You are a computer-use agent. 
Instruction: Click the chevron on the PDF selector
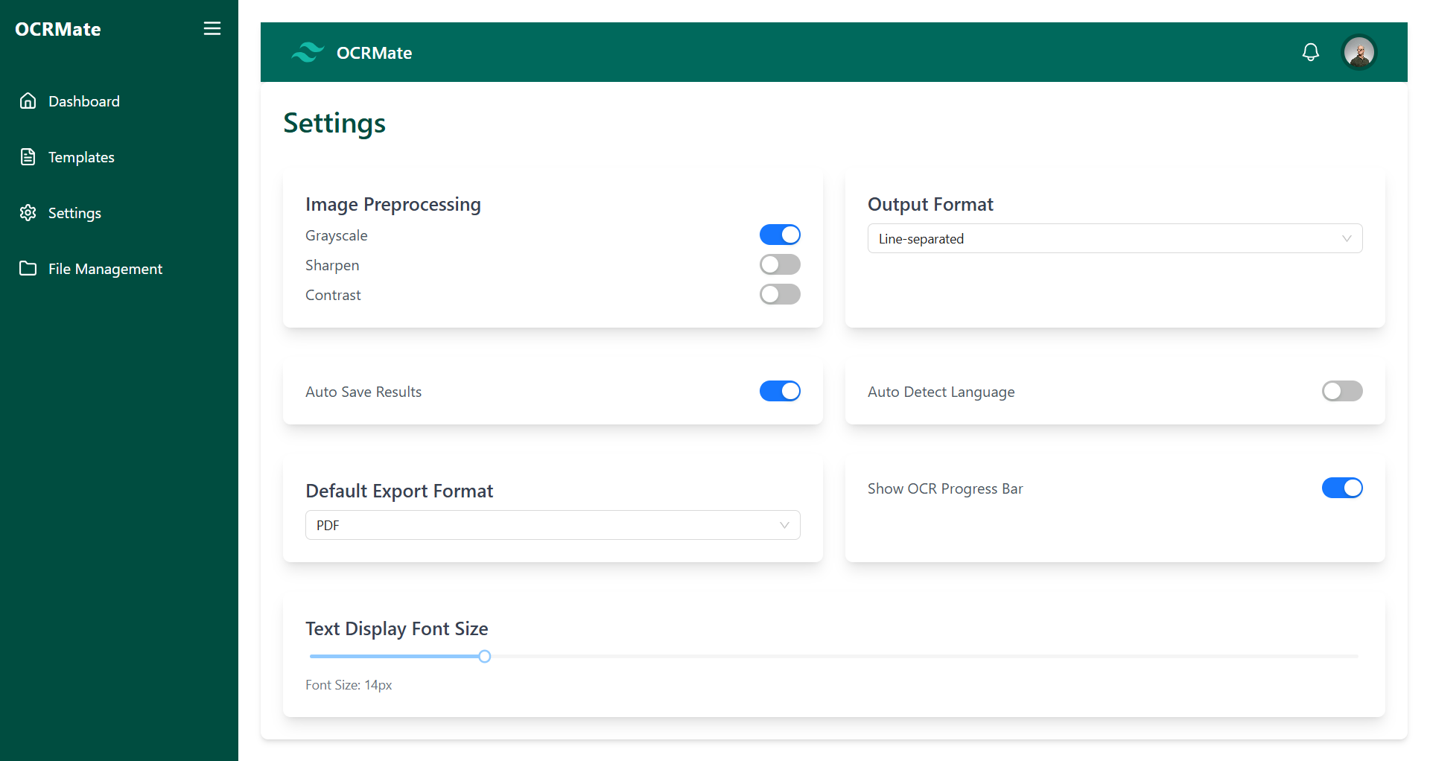pos(784,525)
